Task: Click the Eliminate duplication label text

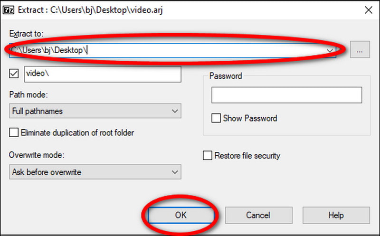Action: pos(77,133)
